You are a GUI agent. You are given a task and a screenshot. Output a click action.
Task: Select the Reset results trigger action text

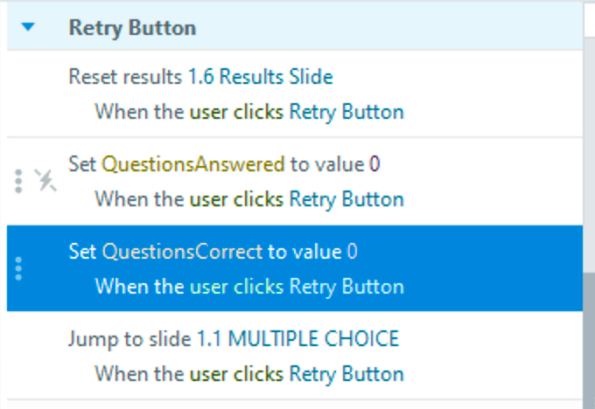click(126, 77)
